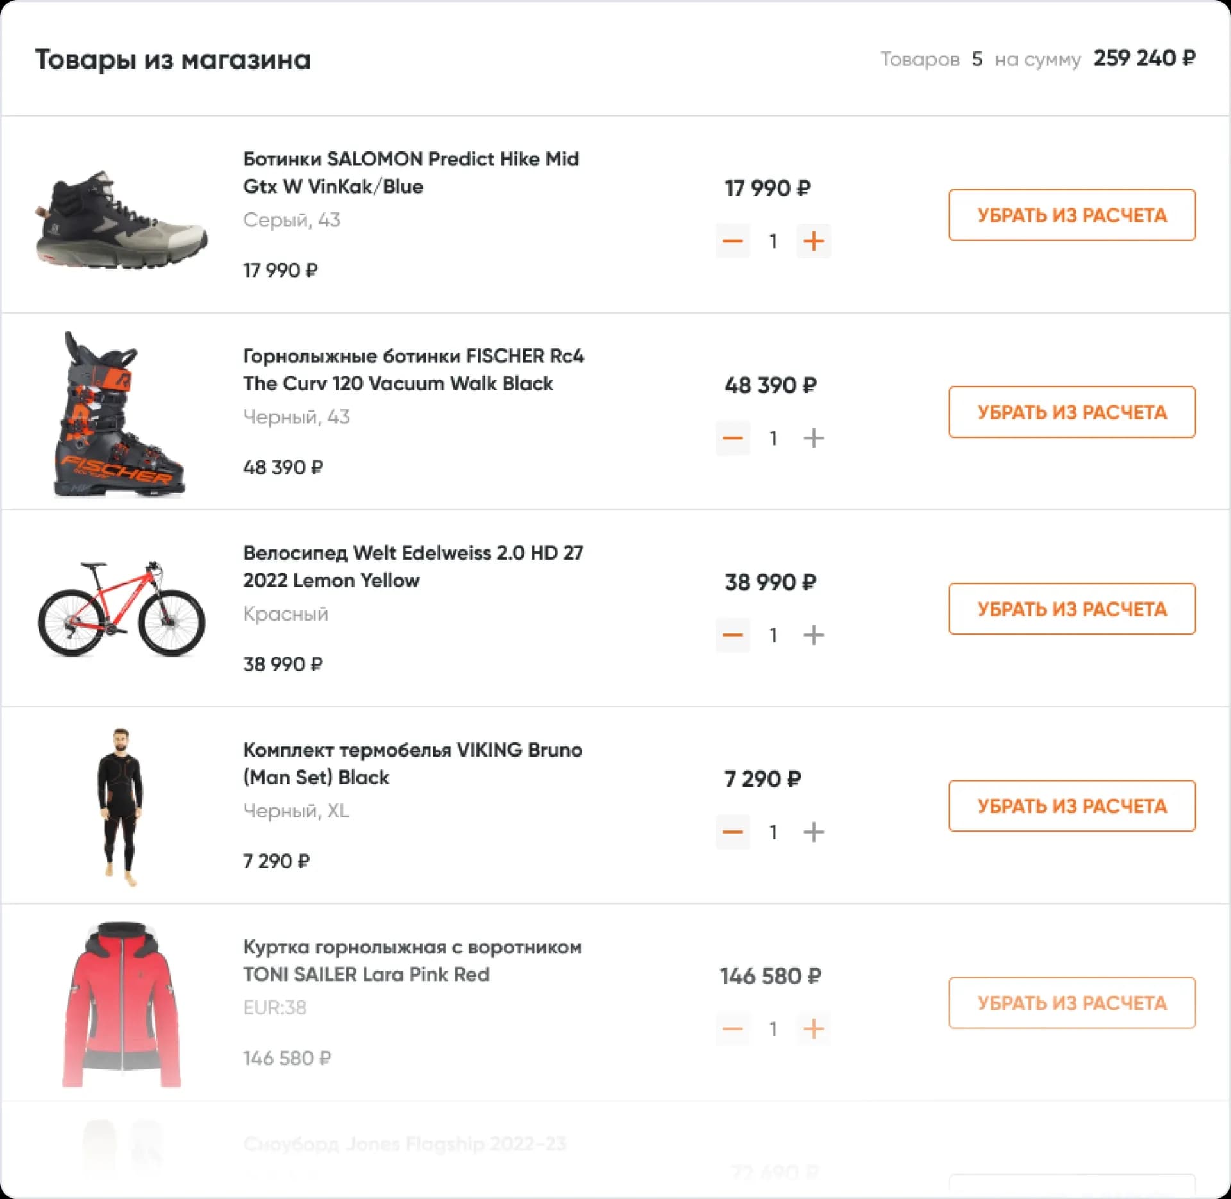
Task: Remove FISCHER ski boots from calculation
Action: click(1071, 412)
